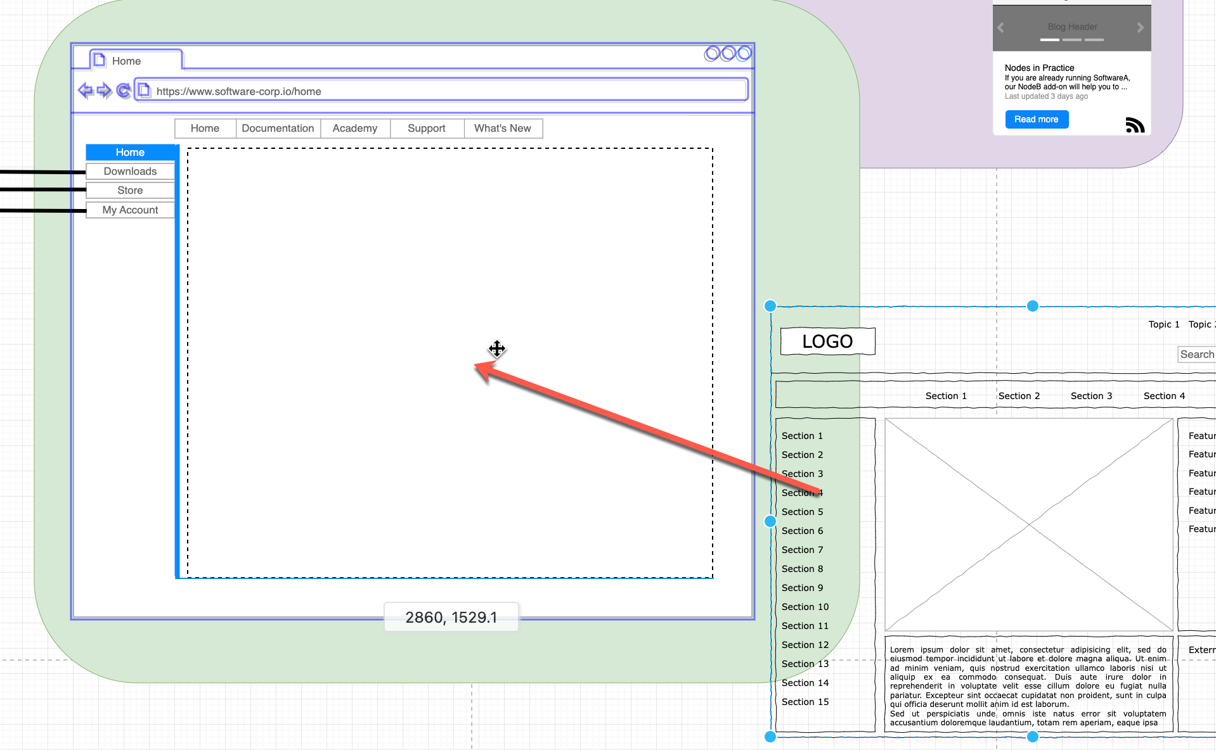This screenshot has width=1216, height=750.
Task: Click the browser forward arrow icon
Action: (105, 91)
